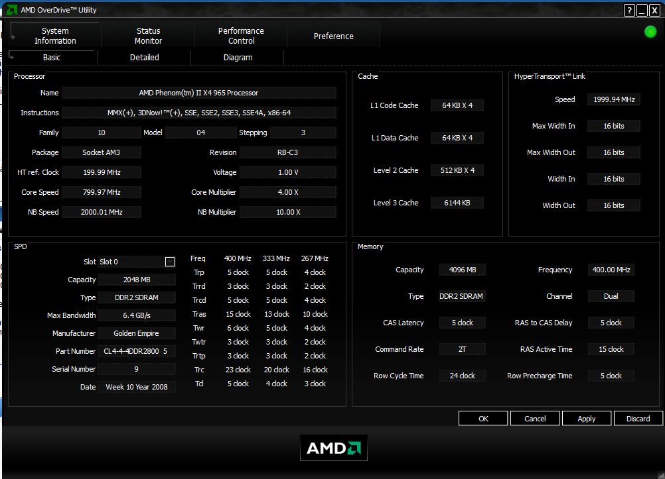Click the Memory capacity 4096 MB value

point(463,270)
